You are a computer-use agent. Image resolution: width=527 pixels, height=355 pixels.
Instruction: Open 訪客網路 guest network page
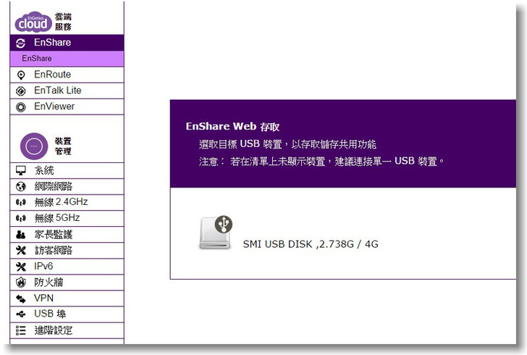point(67,251)
